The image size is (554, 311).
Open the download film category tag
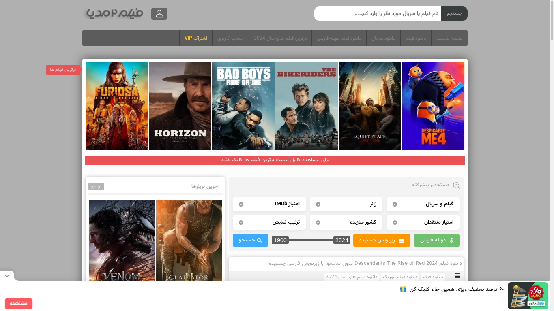[433, 277]
